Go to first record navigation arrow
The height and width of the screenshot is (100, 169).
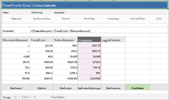coord(15,97)
